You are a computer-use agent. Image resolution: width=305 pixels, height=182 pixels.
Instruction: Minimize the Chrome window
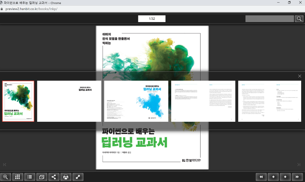coord(278,3)
